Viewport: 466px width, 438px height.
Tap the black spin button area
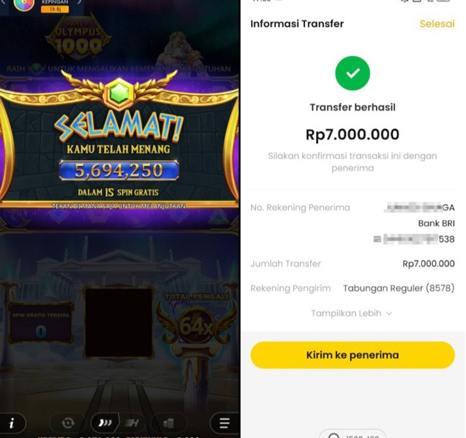coord(119,322)
